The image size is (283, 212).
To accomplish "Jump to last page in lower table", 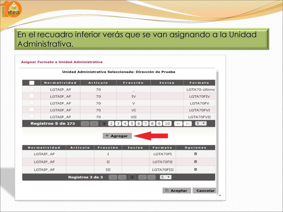I will [x=151, y=177].
